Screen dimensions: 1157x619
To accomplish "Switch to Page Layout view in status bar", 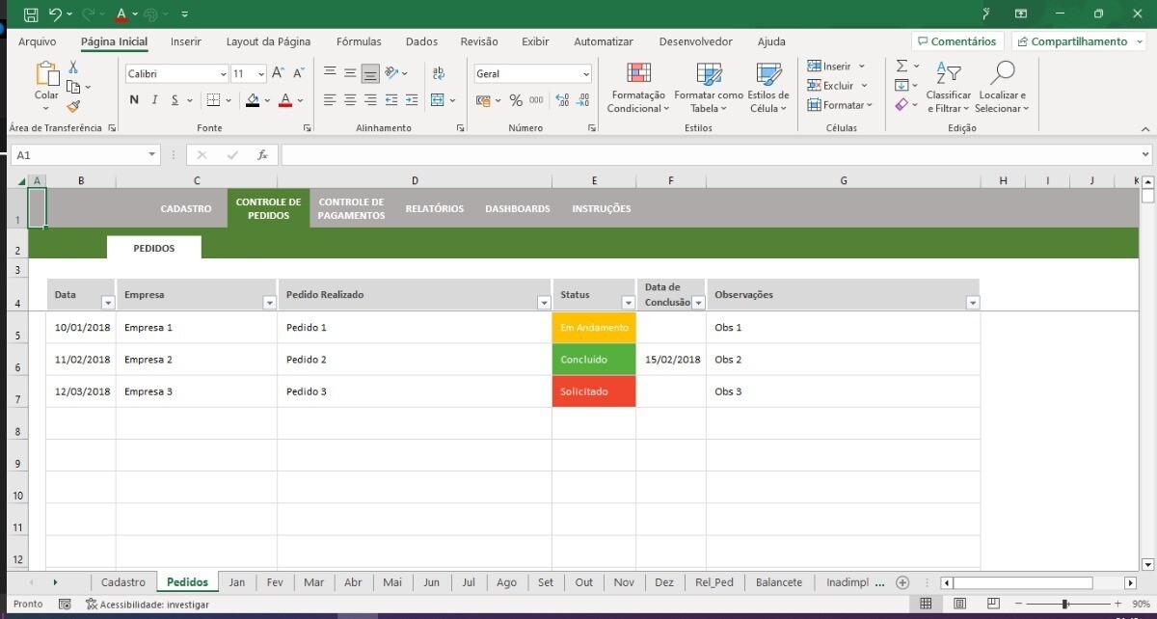I will tap(959, 604).
